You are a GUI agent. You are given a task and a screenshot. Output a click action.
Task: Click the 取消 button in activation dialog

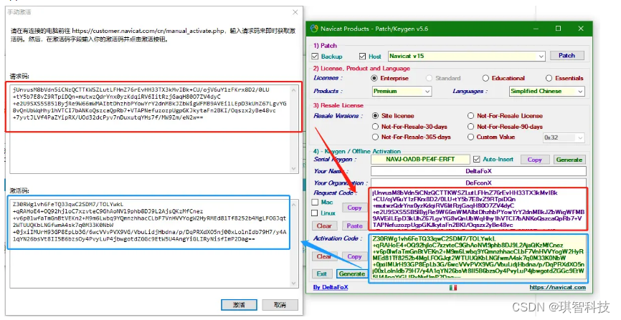click(280, 304)
